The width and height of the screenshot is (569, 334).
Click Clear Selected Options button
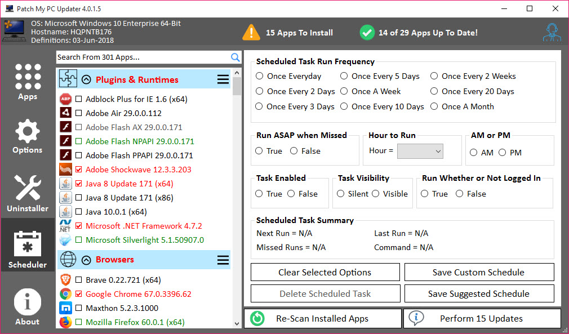tap(325, 273)
